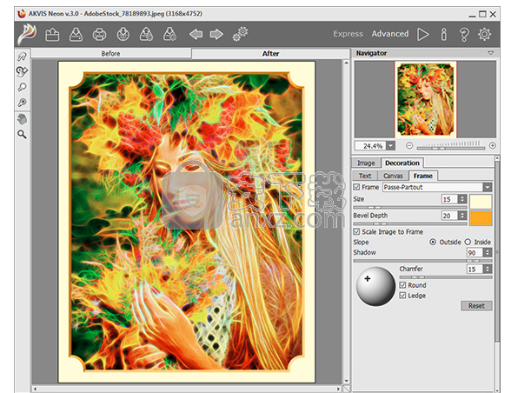Adjust the Size value stepper
This screenshot has height=393, width=511.
(x=462, y=199)
